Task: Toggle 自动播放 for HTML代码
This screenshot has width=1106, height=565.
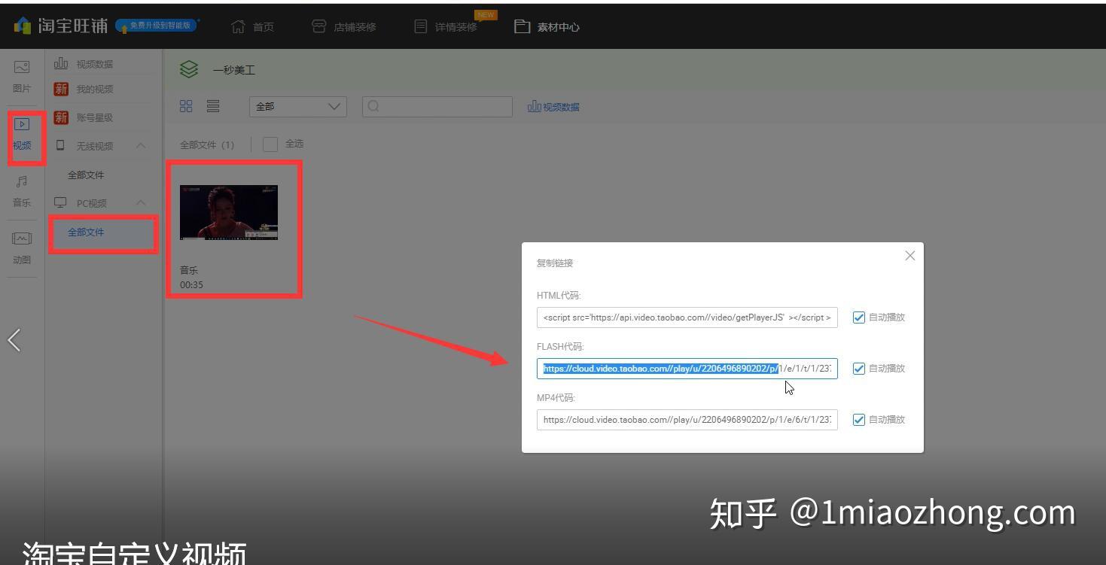Action: click(859, 317)
